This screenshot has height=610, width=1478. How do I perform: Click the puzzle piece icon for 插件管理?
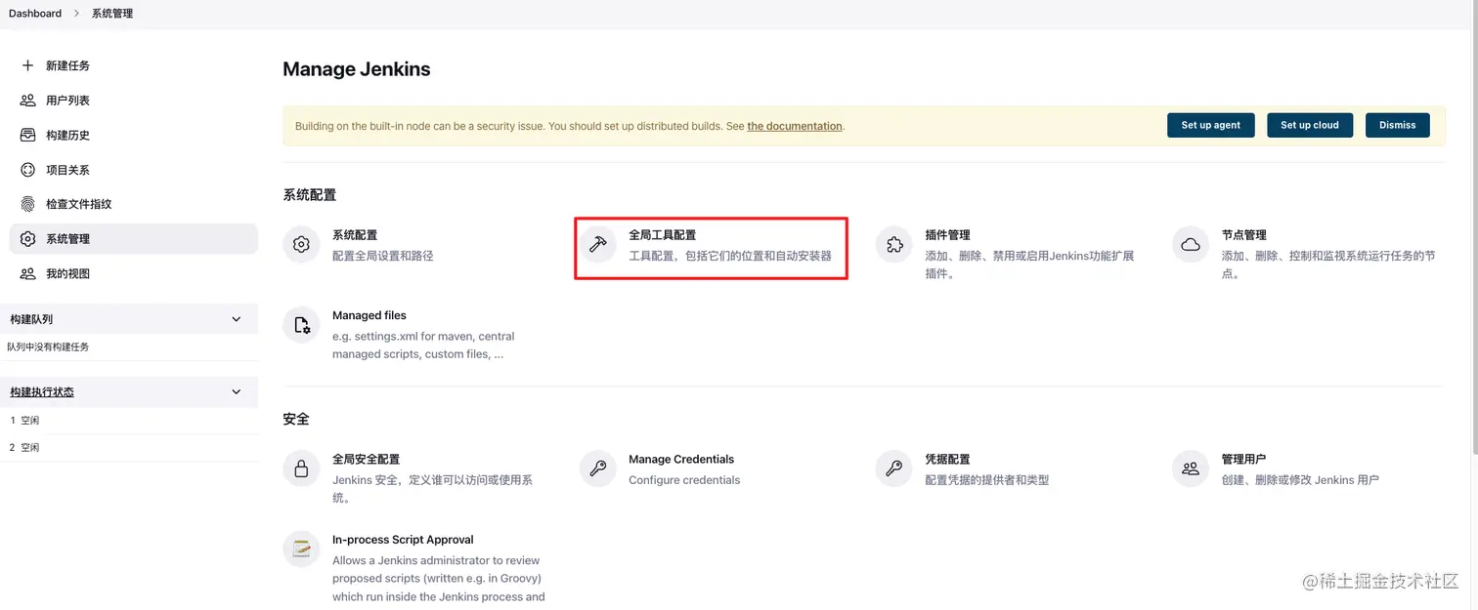(893, 245)
